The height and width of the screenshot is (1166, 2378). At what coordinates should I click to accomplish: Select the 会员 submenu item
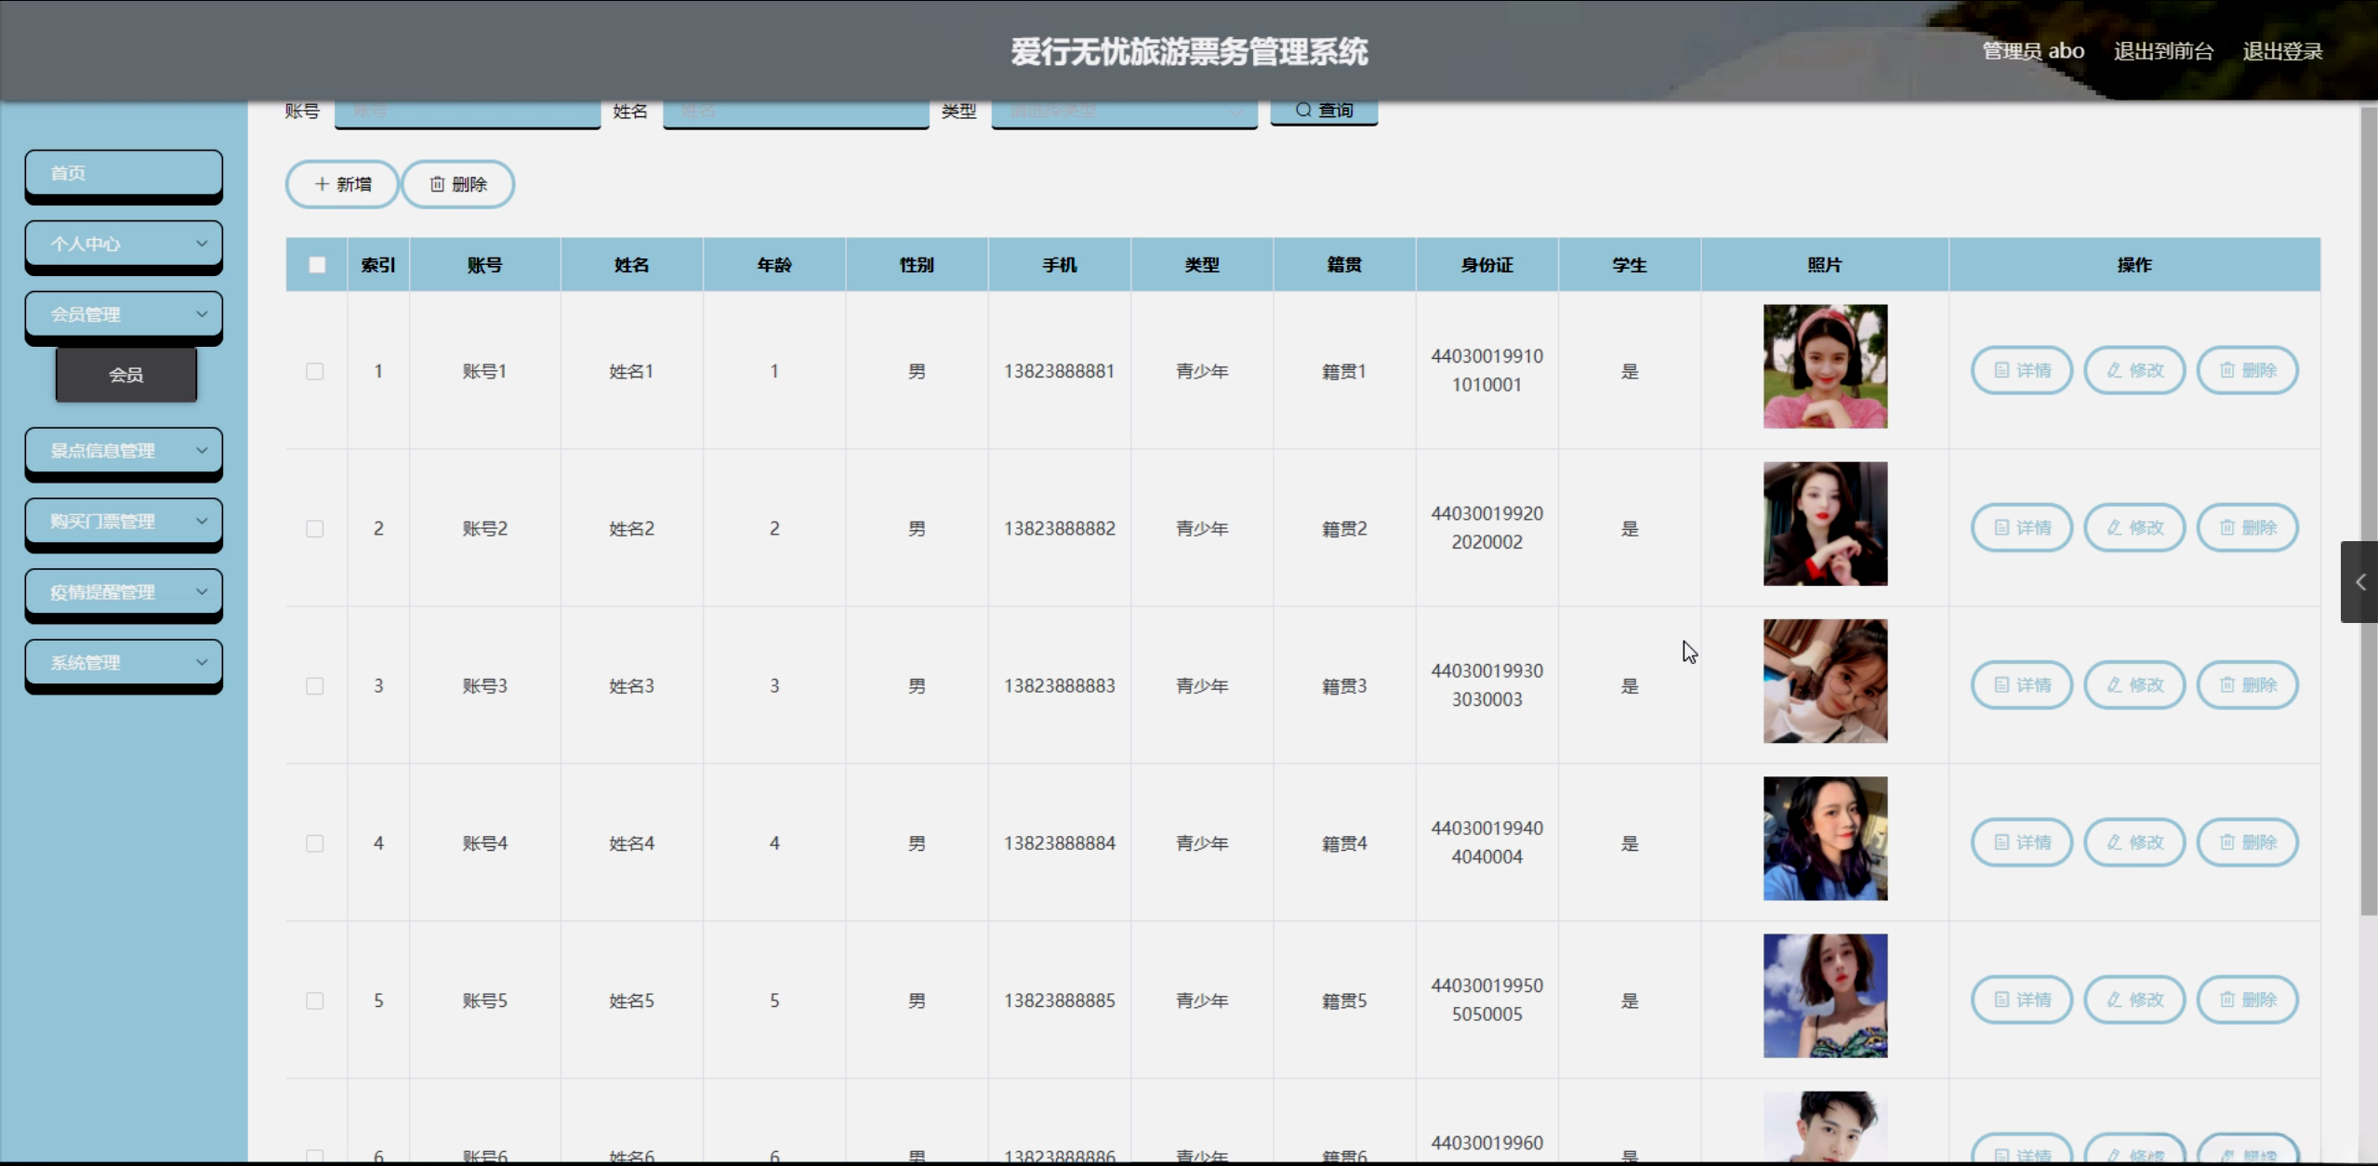click(126, 375)
